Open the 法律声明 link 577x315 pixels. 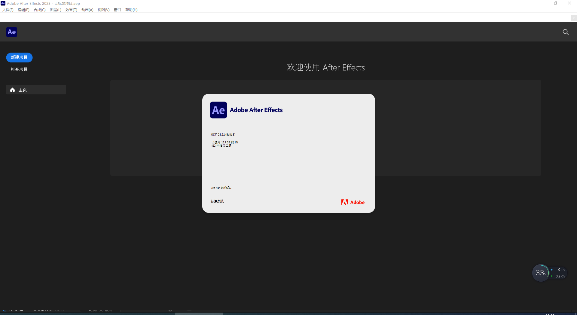tap(217, 201)
